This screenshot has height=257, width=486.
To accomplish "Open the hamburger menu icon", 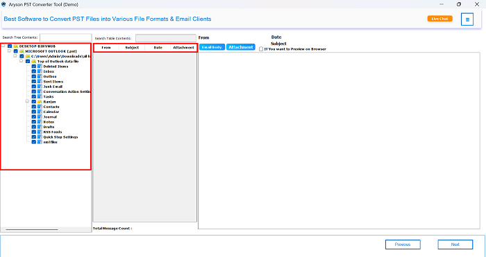I will pyautogui.click(x=467, y=19).
